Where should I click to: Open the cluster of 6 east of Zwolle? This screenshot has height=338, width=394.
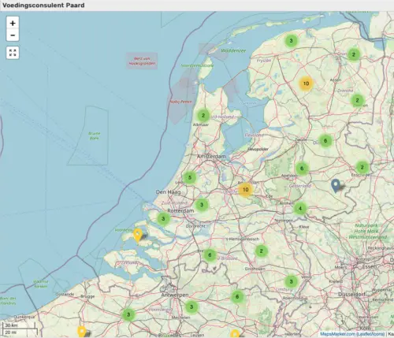coord(325,141)
